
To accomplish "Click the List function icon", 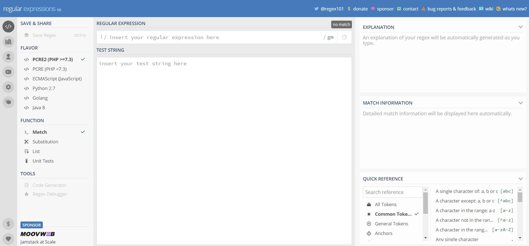I will 27,151.
